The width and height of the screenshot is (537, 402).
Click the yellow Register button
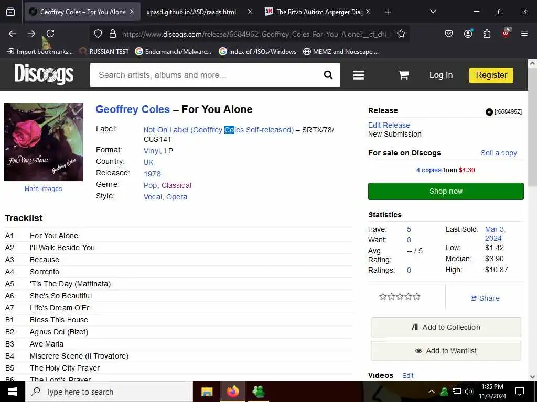(491, 75)
